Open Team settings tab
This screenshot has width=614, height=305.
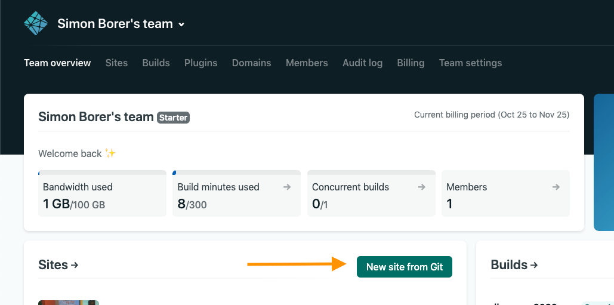tap(470, 63)
